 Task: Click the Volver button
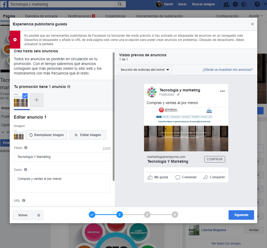(x=23, y=215)
